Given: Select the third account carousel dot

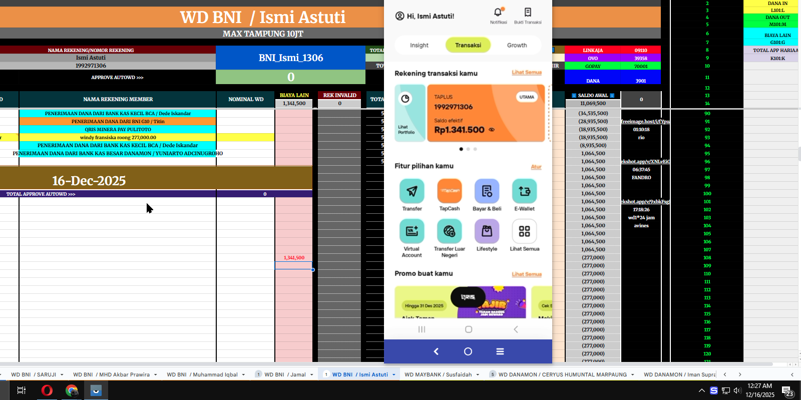Looking at the screenshot, I should [475, 149].
